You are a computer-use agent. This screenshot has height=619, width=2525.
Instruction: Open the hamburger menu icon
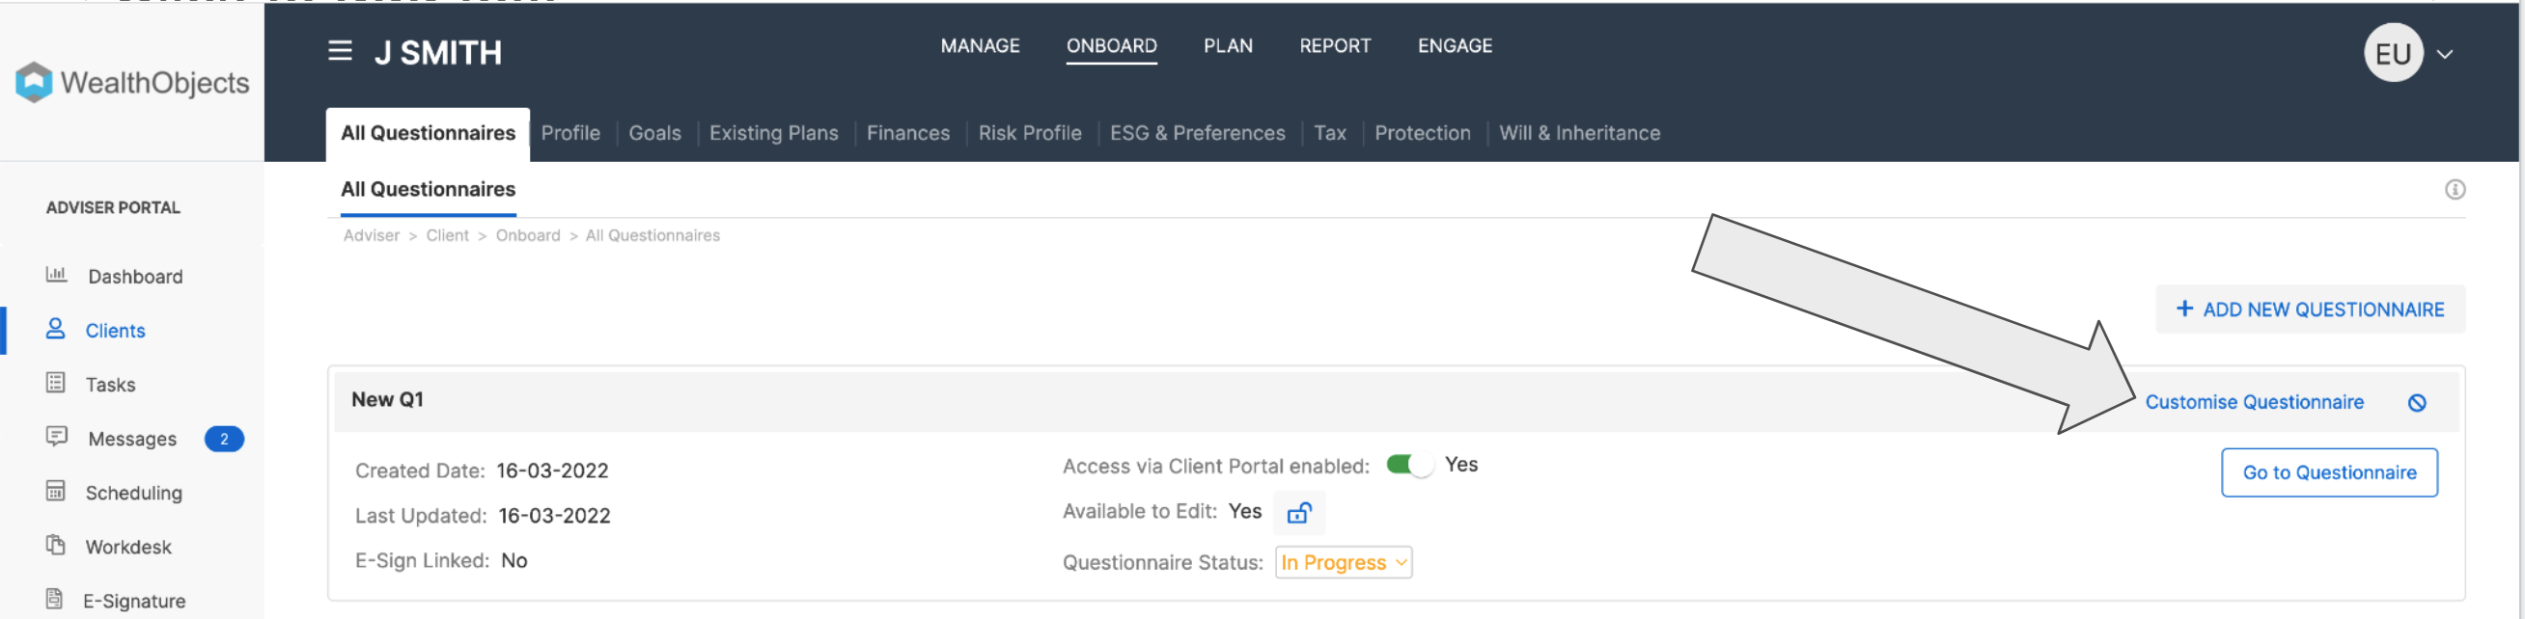tap(339, 51)
